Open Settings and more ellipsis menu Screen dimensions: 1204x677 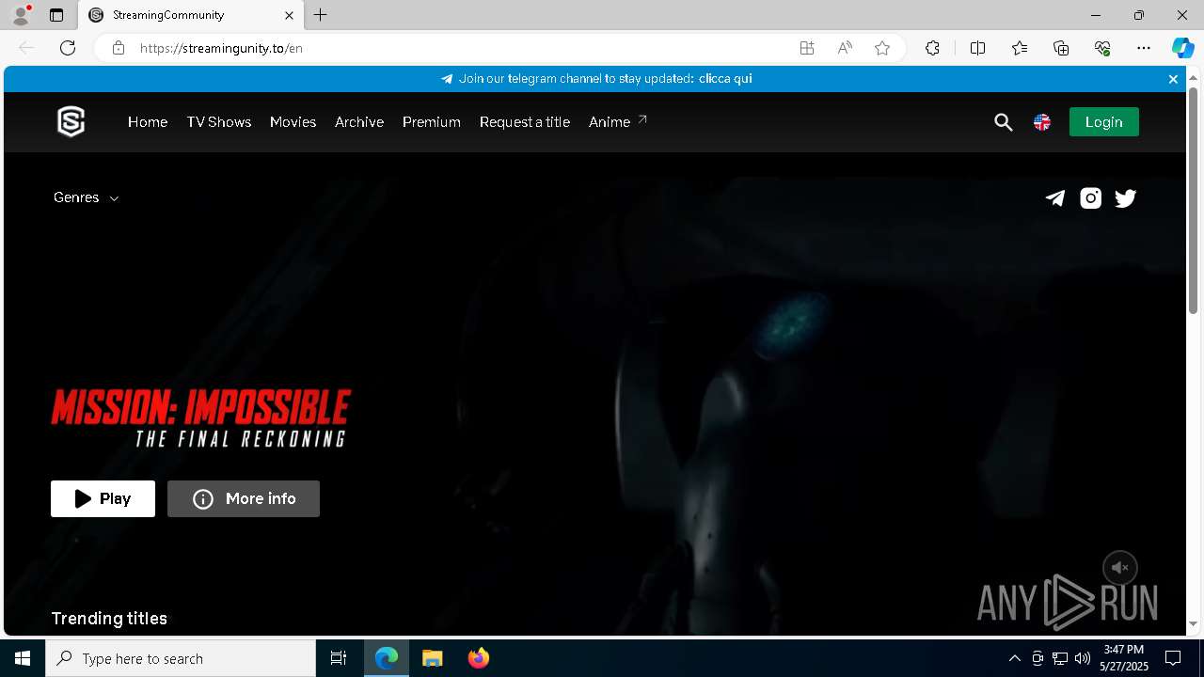tap(1144, 48)
